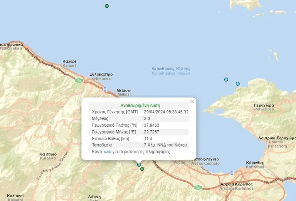Click the blue 8 road shield near Xylokastro
296x201 pixels.
(105, 89)
